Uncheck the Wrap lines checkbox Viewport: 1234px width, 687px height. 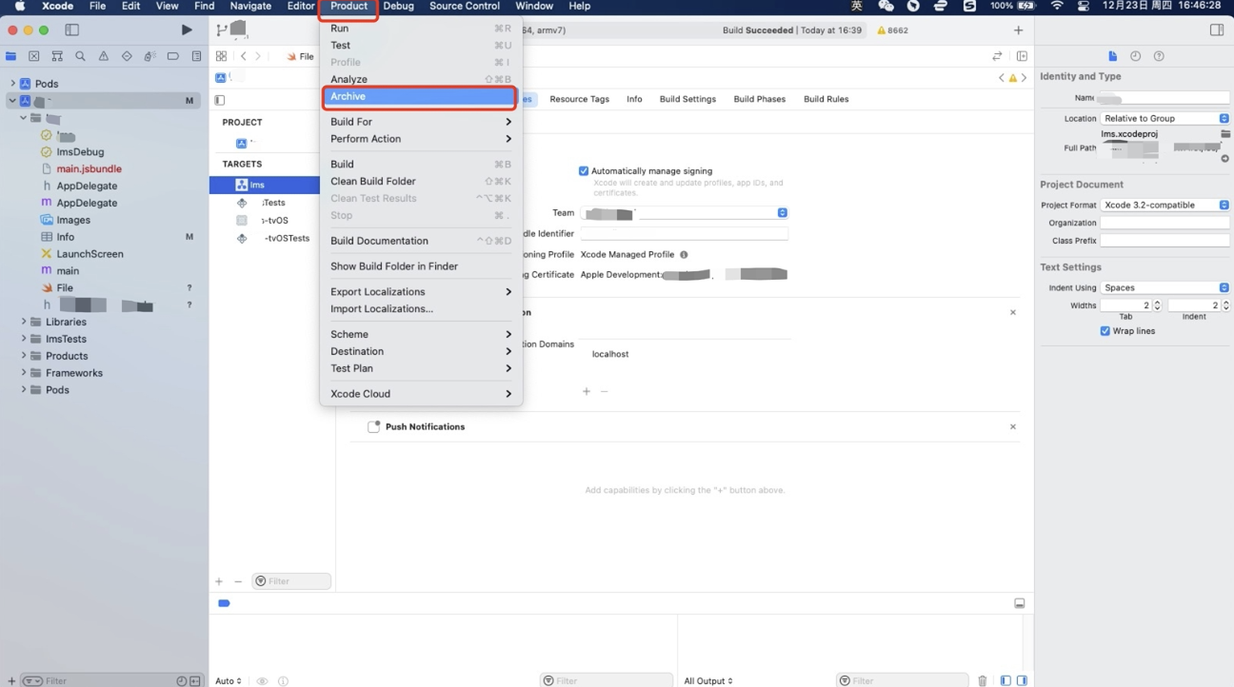click(1105, 331)
